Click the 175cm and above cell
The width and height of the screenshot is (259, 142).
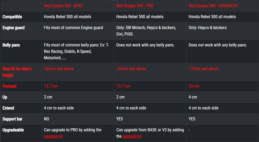click(x=204, y=69)
